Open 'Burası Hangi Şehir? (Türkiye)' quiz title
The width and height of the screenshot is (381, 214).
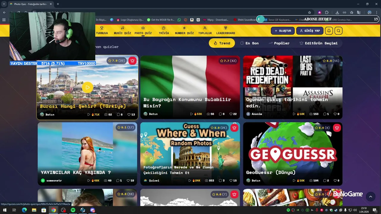click(x=83, y=106)
